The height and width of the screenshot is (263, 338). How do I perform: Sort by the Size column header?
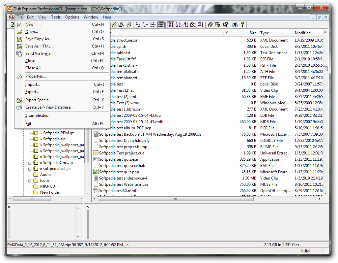[245, 33]
